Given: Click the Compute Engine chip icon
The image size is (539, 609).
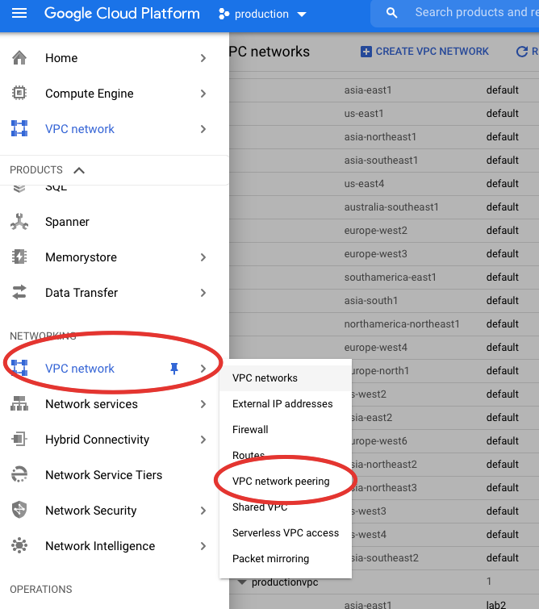Looking at the screenshot, I should tap(19, 94).
